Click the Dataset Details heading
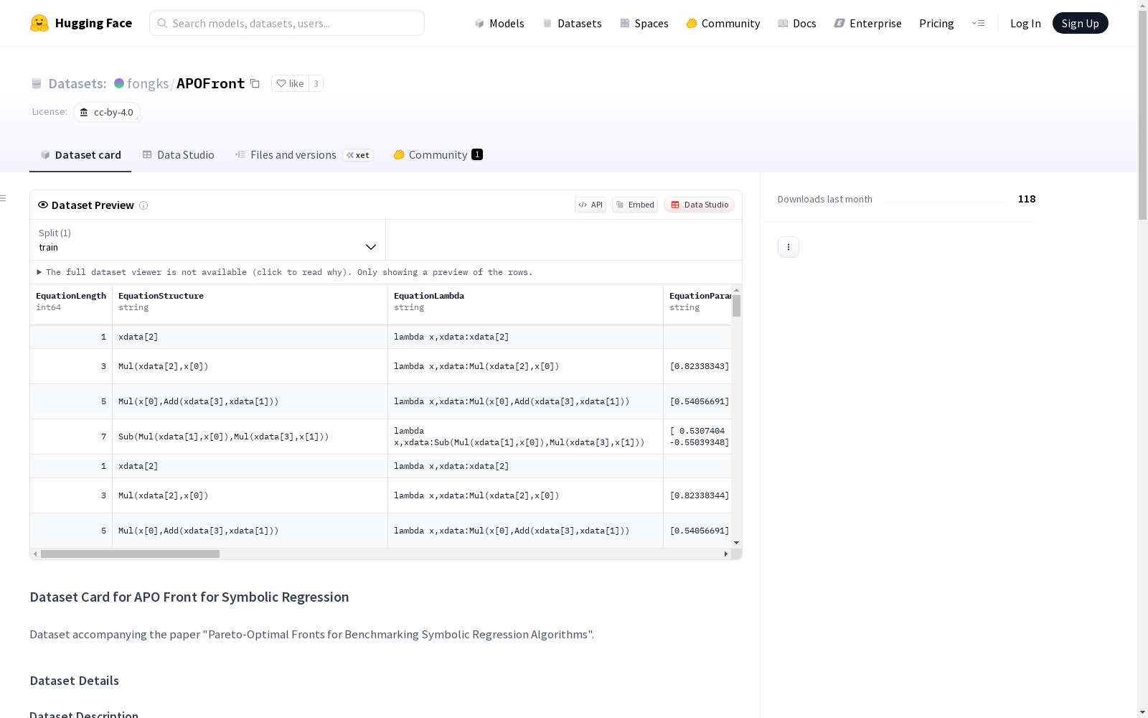This screenshot has height=718, width=1148. point(75,681)
